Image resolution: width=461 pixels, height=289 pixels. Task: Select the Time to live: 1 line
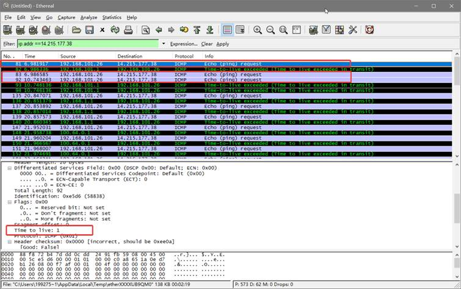coord(37,230)
